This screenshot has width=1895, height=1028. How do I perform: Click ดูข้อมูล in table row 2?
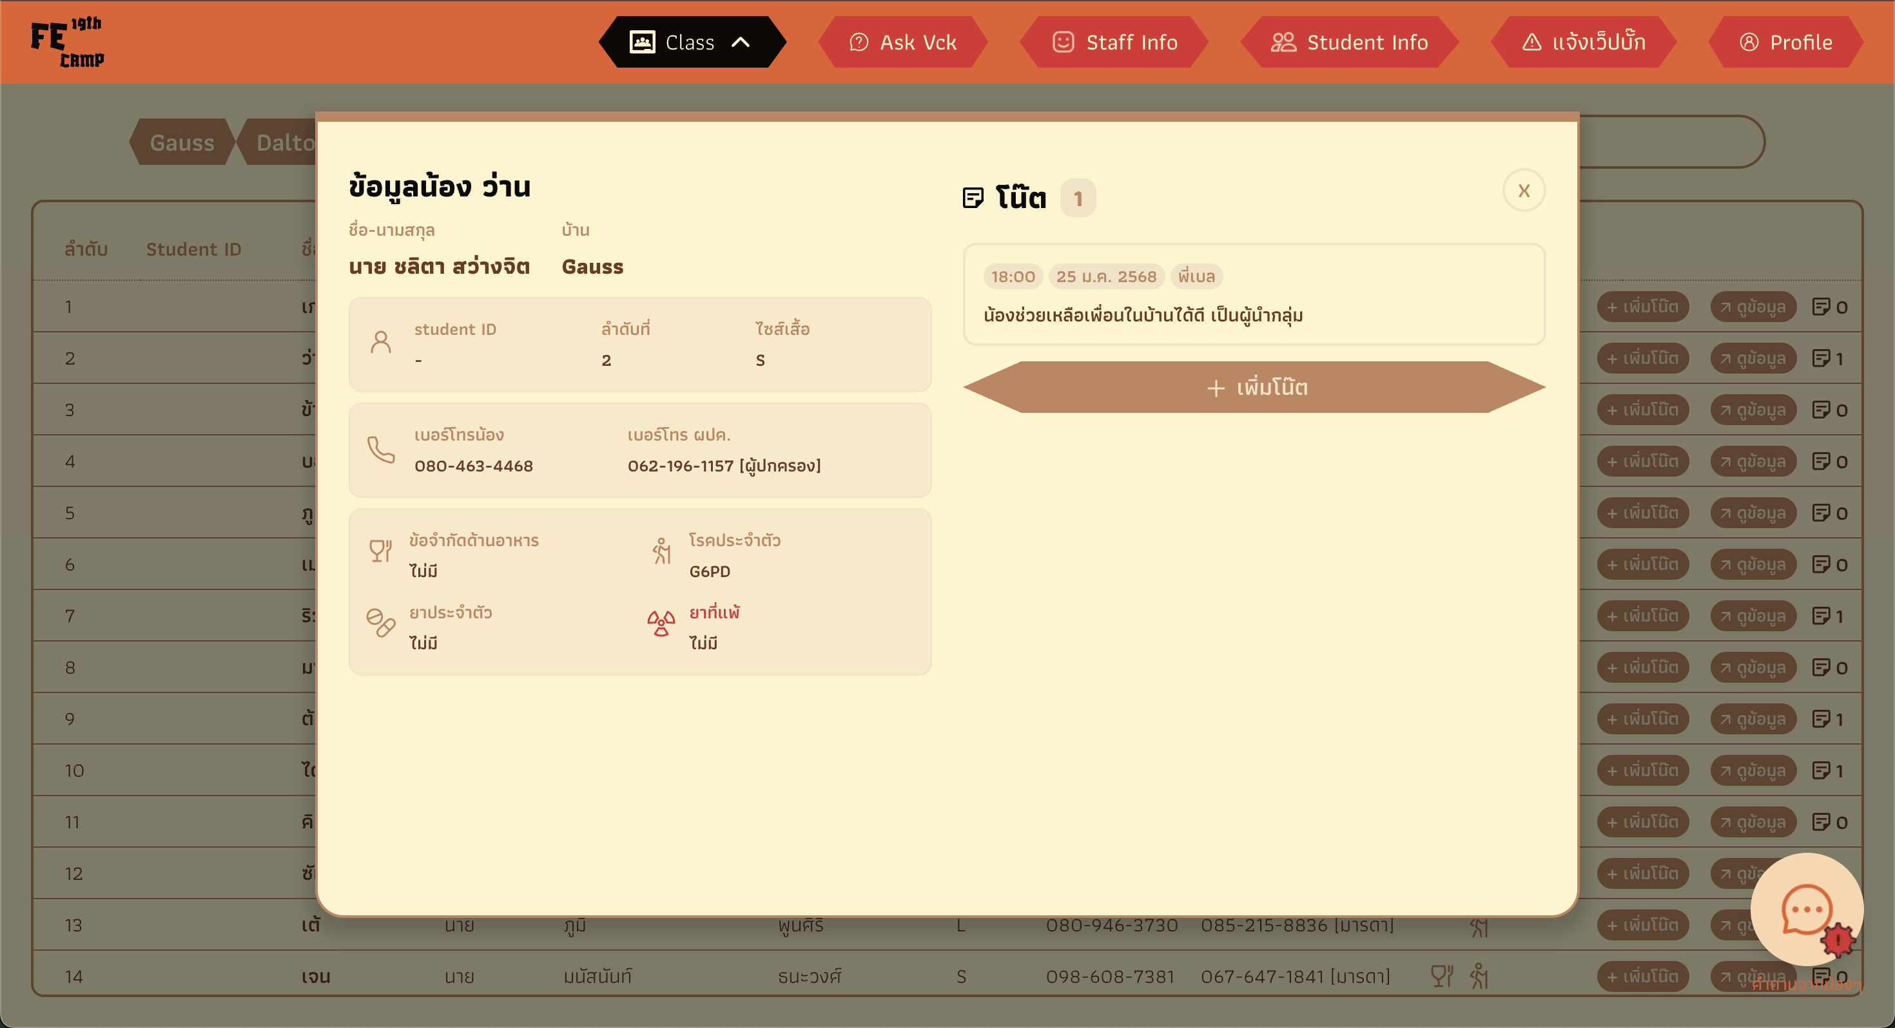1753,358
